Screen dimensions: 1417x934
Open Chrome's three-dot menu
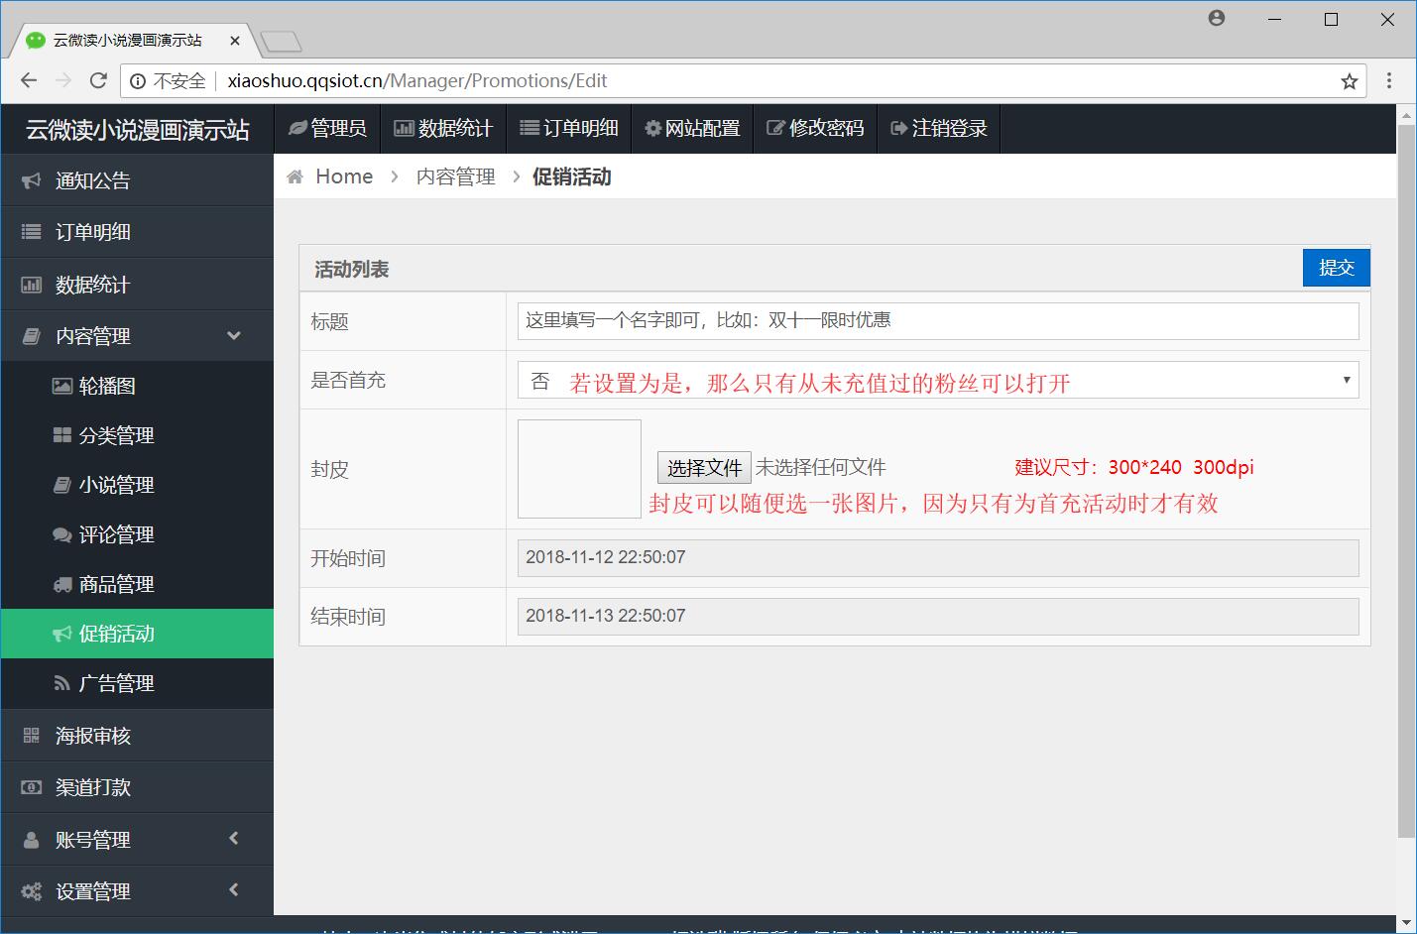click(x=1389, y=80)
